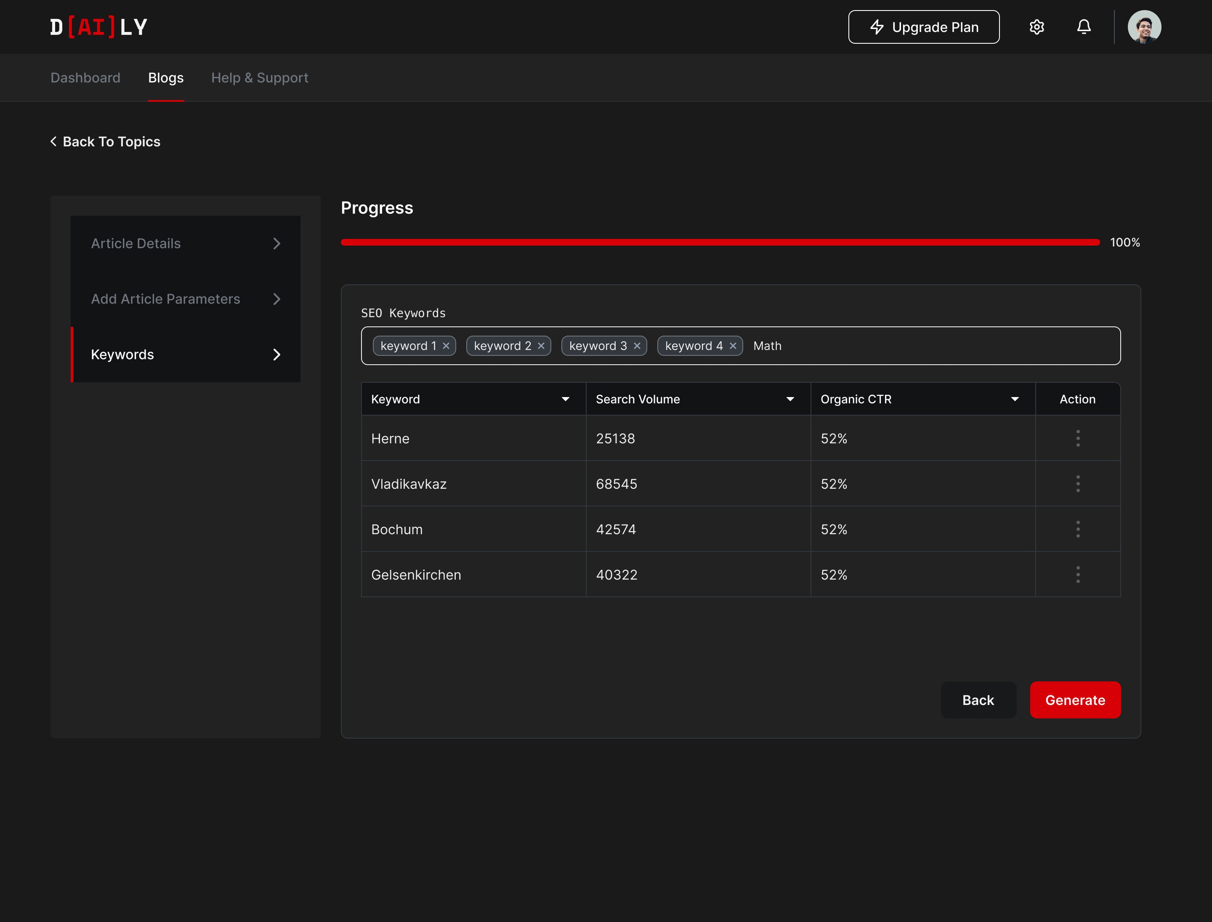Open Organic CTR column dropdown
This screenshot has width=1212, height=922.
tap(1014, 399)
